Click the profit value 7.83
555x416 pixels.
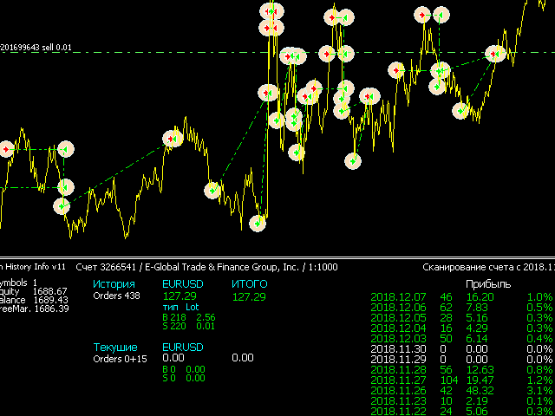pos(477,307)
